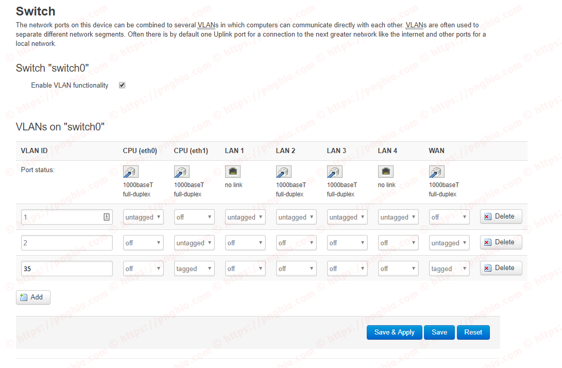Add a new VLAN entry

pos(33,297)
